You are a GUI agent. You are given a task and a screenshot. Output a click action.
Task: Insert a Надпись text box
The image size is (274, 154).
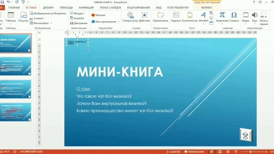click(x=176, y=17)
